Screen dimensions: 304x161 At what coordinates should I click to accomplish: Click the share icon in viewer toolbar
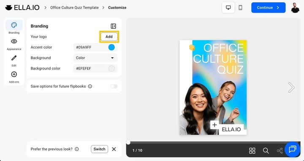[280, 150]
